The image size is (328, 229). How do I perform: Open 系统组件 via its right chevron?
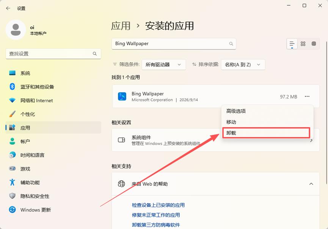(x=311, y=140)
